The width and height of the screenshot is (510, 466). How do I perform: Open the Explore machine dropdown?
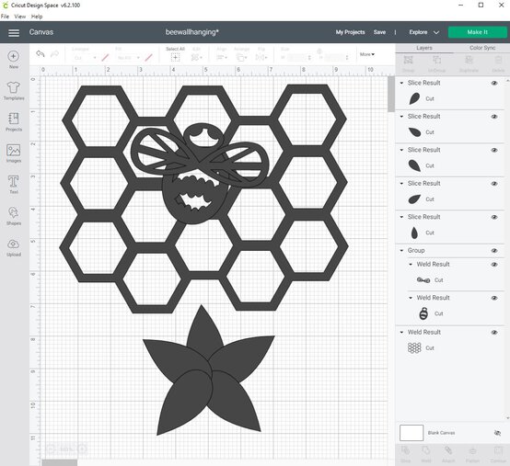424,32
